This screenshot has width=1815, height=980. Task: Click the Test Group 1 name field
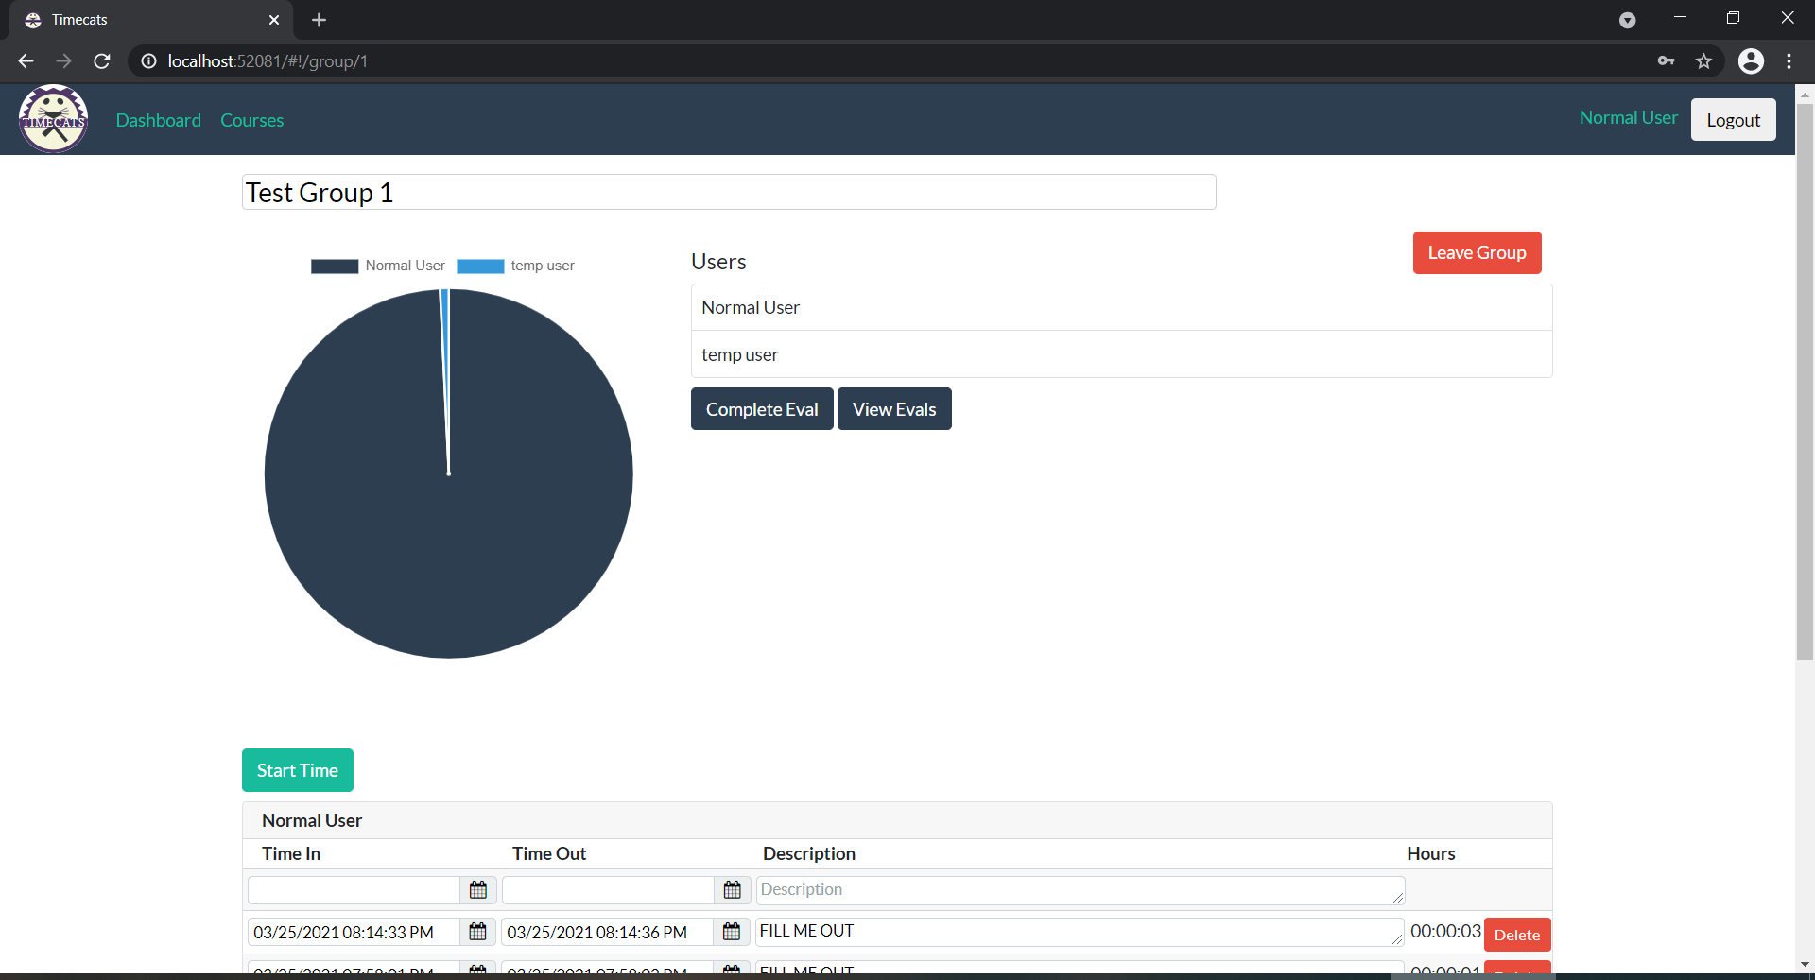coord(728,193)
